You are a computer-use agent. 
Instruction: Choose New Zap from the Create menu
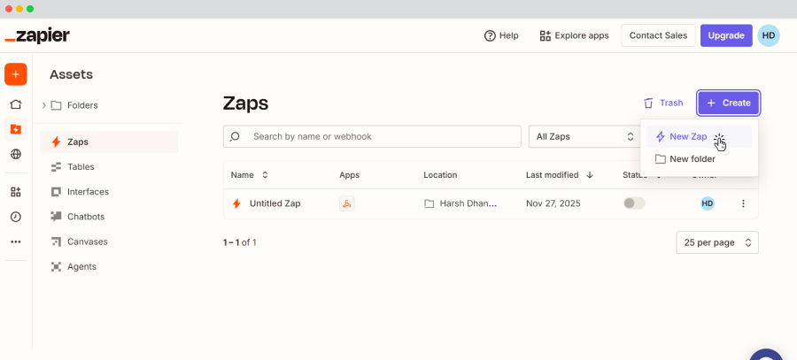[x=688, y=137]
